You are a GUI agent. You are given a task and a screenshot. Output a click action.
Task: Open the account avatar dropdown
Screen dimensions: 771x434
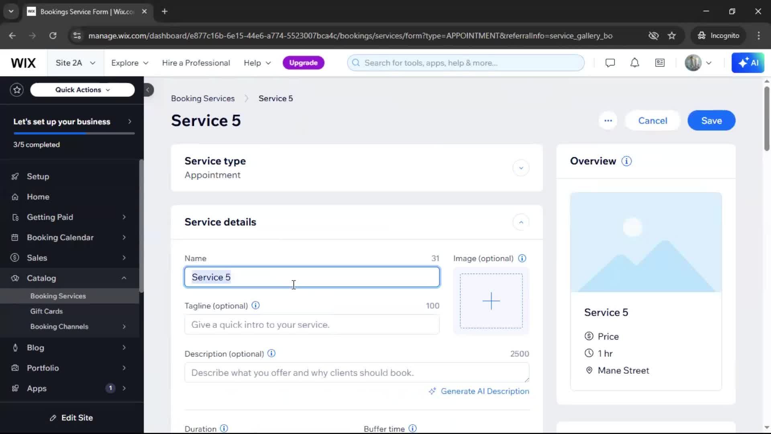(698, 63)
